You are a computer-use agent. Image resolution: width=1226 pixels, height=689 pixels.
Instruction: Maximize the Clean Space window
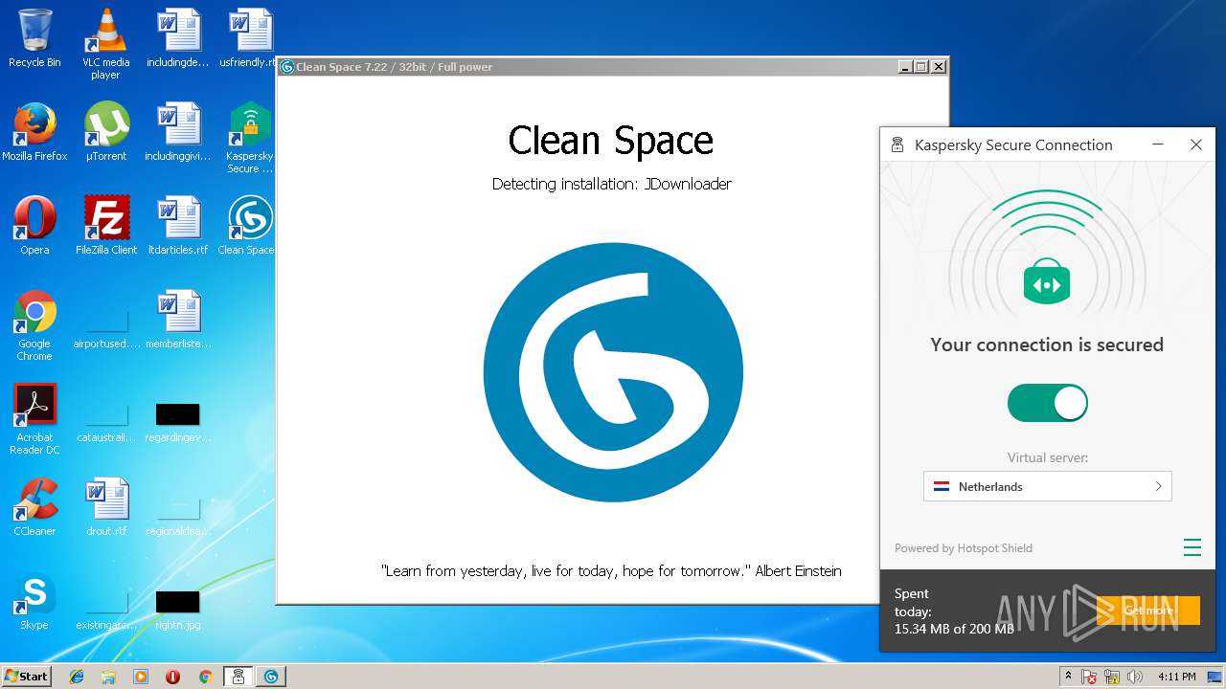921,67
